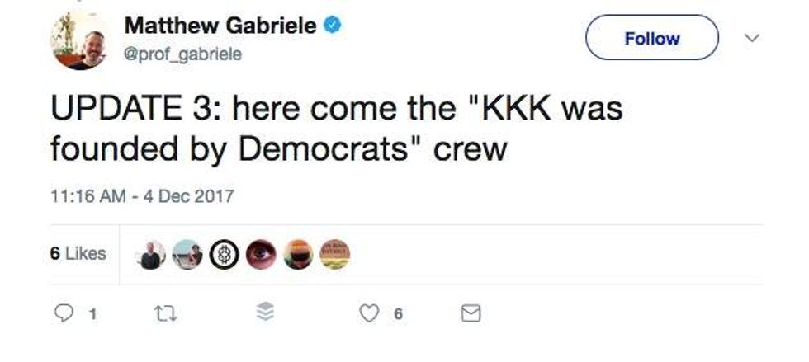Expand the tweet options chevron menu
The image size is (809, 362).
751,38
